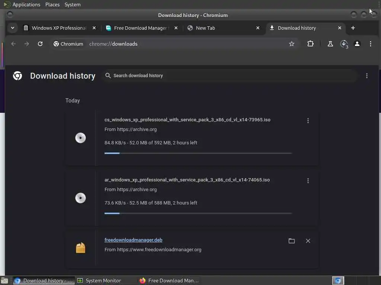
Task: Click the window menu button at titlebar left
Action: 10,14
